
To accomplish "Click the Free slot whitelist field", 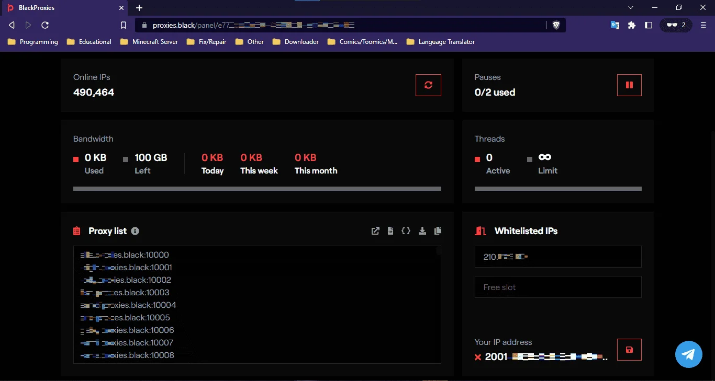I will (x=558, y=287).
